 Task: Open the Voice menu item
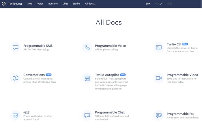[40, 4]
